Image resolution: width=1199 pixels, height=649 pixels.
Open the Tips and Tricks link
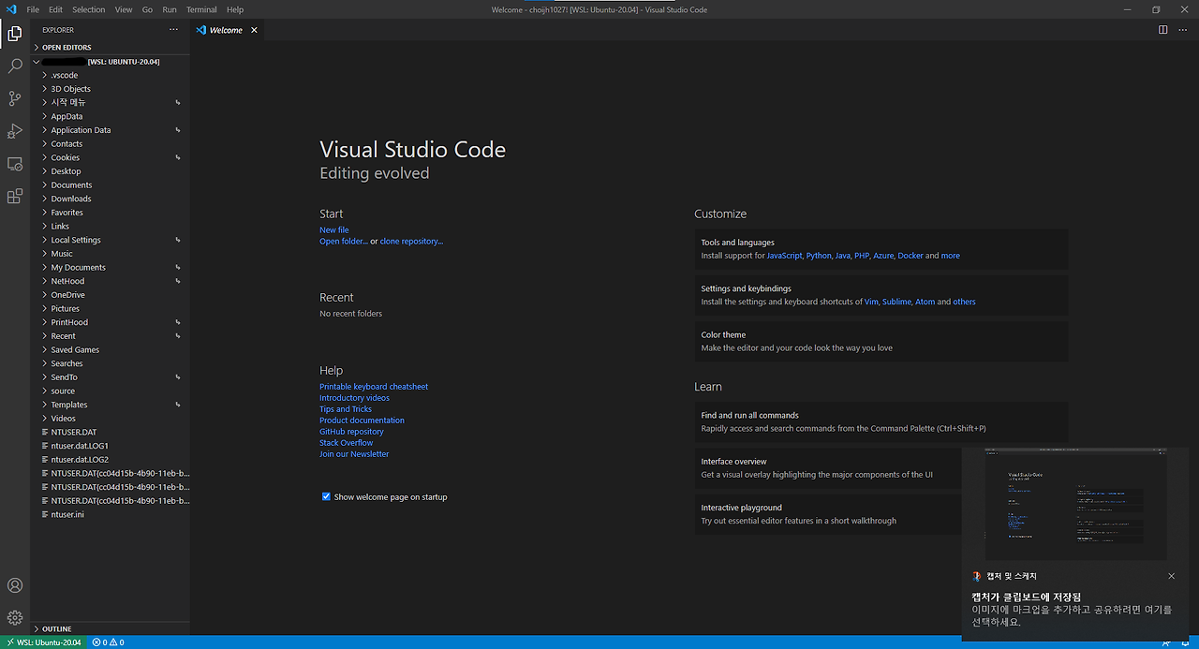(346, 409)
